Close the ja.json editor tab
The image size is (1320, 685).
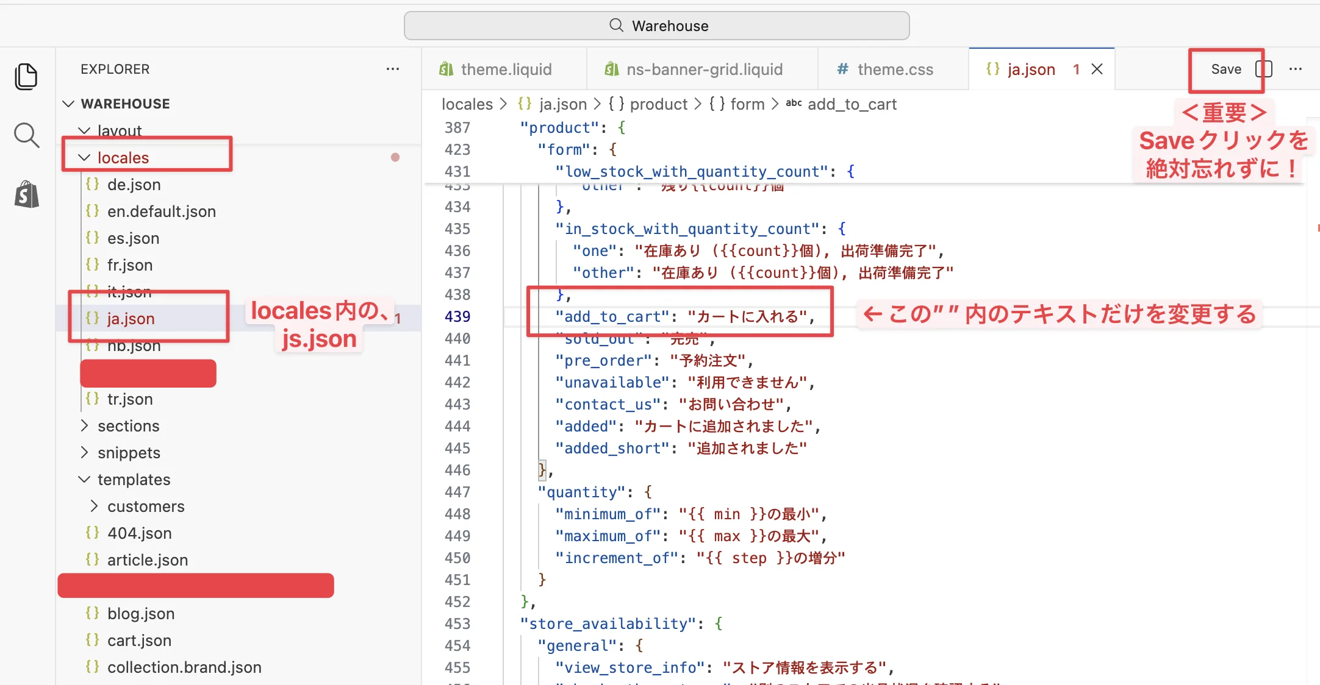coord(1097,69)
